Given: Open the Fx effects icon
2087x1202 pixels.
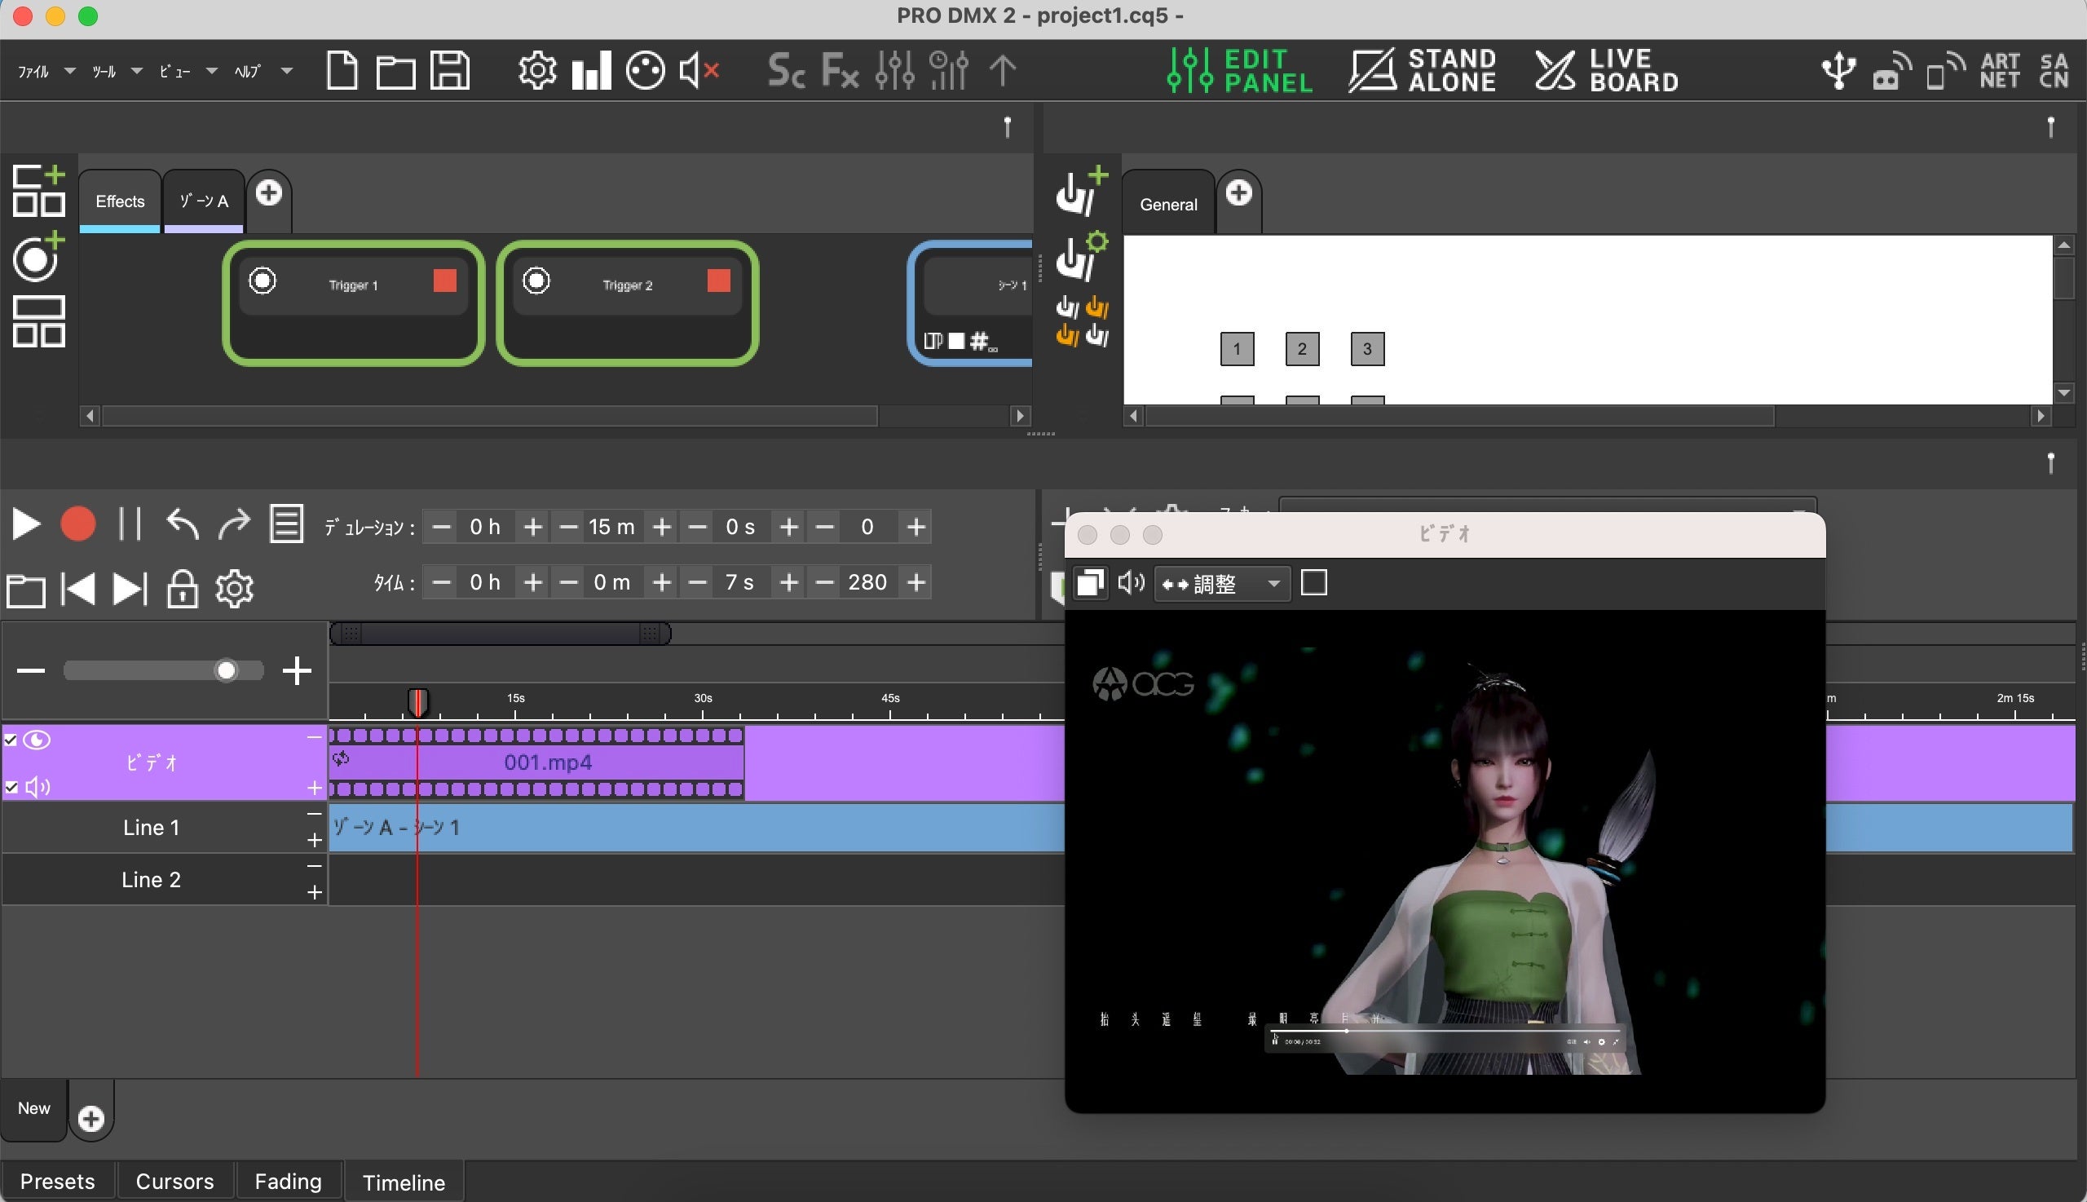Looking at the screenshot, I should 840,70.
